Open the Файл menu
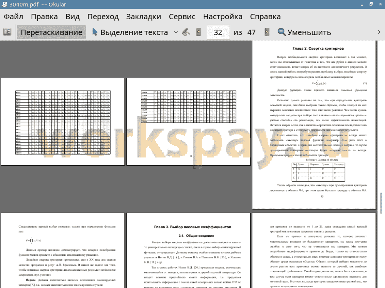385x288 pixels. [x=13, y=17]
